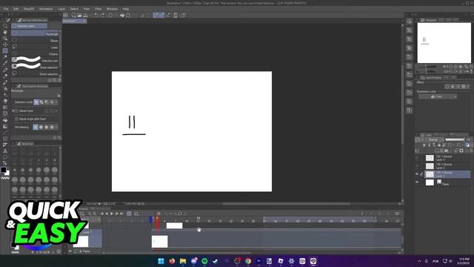The height and width of the screenshot is (267, 474).
Task: Toggle the Aspect type checkbox
Action: 16,111
